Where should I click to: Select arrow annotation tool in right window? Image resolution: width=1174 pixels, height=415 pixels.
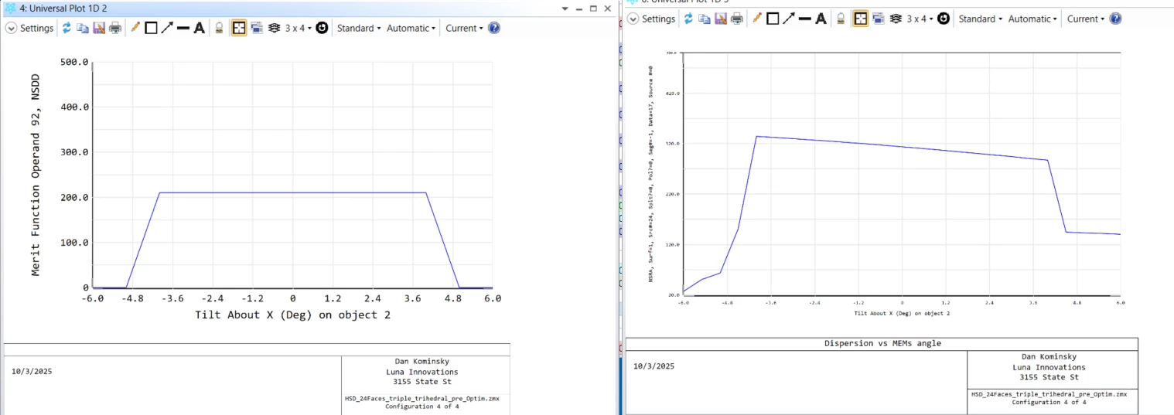pos(789,19)
